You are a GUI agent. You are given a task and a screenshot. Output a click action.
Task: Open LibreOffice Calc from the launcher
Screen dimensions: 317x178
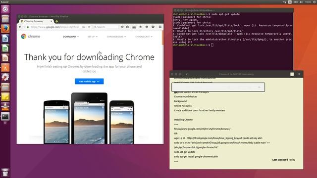click(5, 48)
